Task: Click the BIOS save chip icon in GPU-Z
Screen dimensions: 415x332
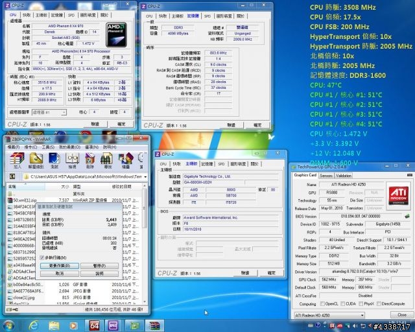Action: pos(407,217)
